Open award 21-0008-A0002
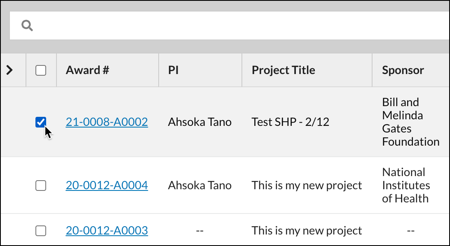 (x=106, y=122)
